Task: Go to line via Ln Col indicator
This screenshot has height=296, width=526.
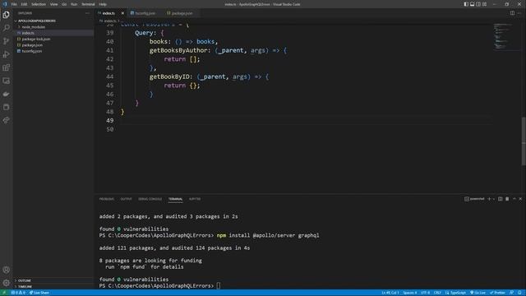Action: tap(390, 293)
